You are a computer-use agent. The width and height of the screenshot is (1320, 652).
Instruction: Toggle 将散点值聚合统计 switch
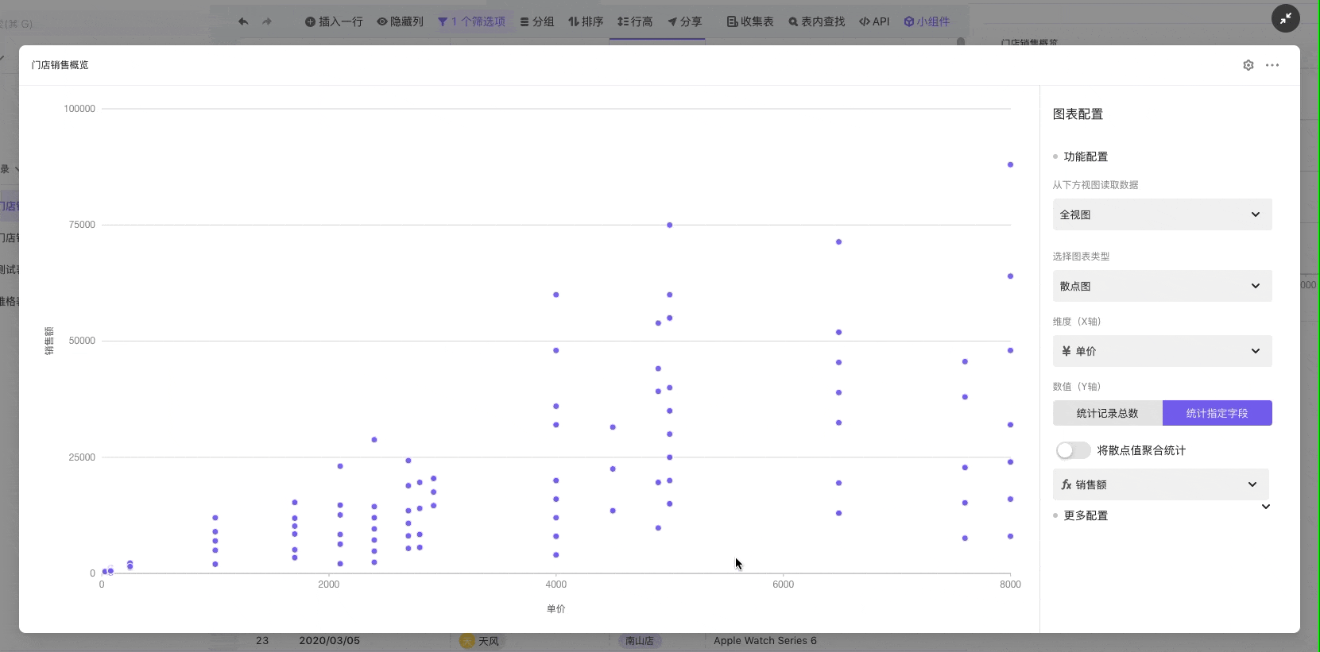[x=1073, y=450]
